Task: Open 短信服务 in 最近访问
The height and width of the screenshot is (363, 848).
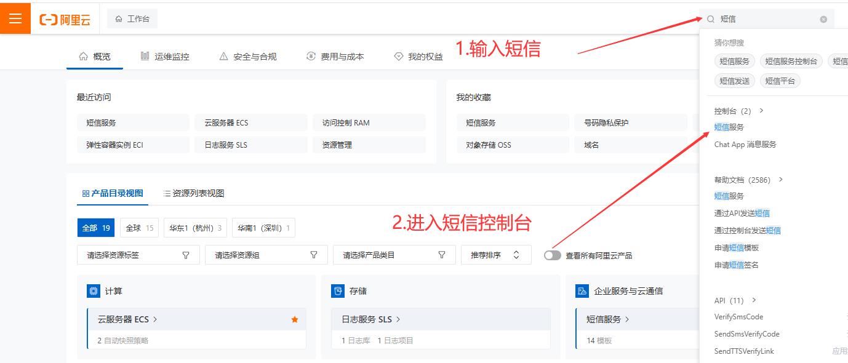Action: point(133,122)
